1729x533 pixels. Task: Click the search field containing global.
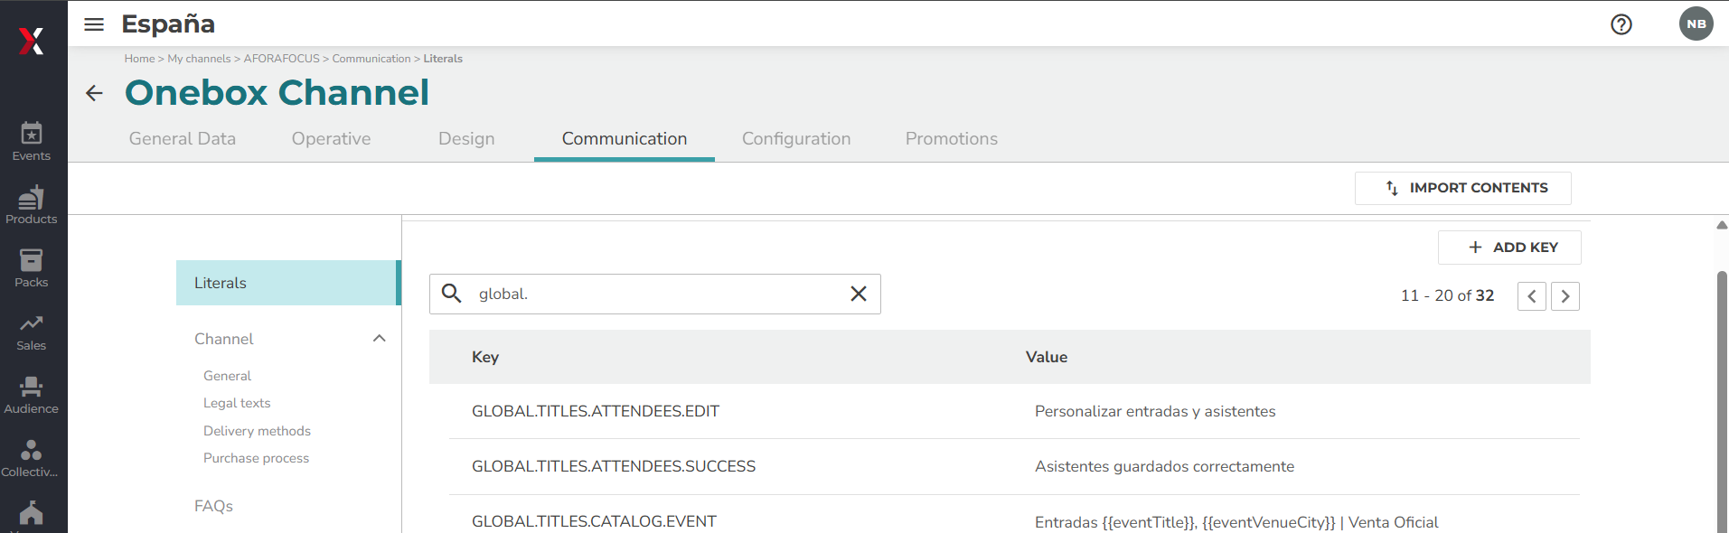(x=655, y=294)
